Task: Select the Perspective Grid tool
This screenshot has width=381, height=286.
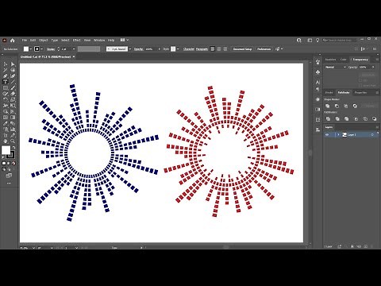Action: [x=13, y=111]
